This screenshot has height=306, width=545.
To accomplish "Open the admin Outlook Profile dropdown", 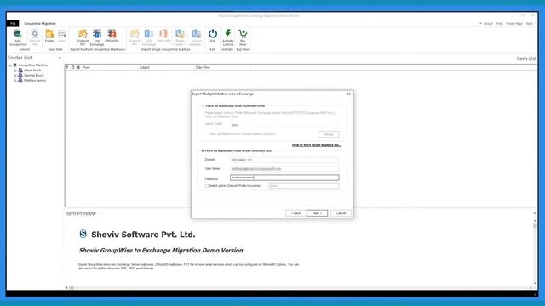I will [303, 186].
